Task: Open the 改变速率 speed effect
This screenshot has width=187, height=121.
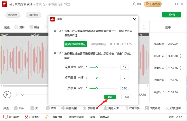Action: (x=173, y=108)
